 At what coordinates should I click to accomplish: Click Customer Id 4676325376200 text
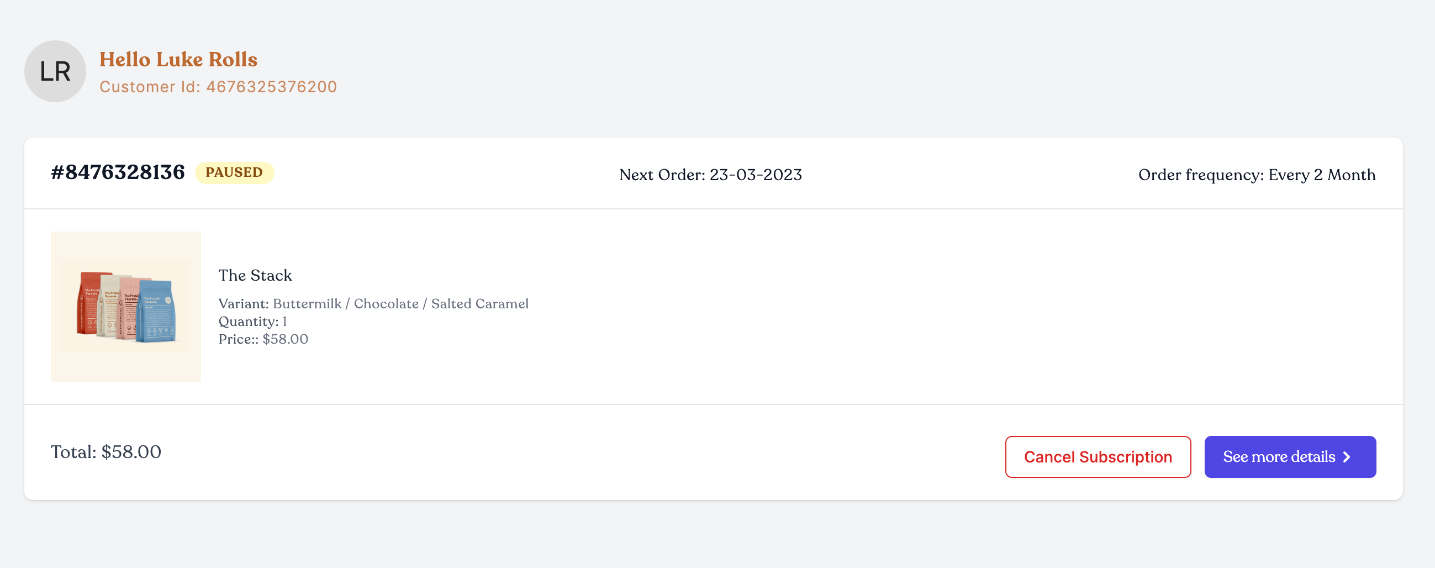pyautogui.click(x=218, y=87)
